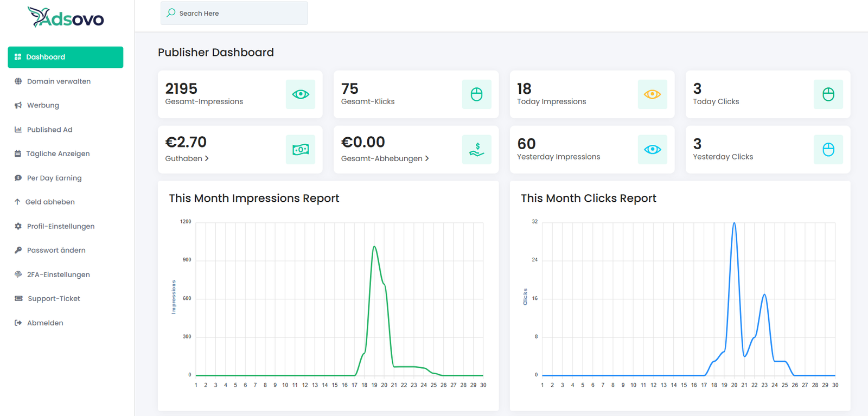This screenshot has height=416, width=868.
Task: Click the Gesamt-Klicks mouse icon
Action: click(x=476, y=94)
